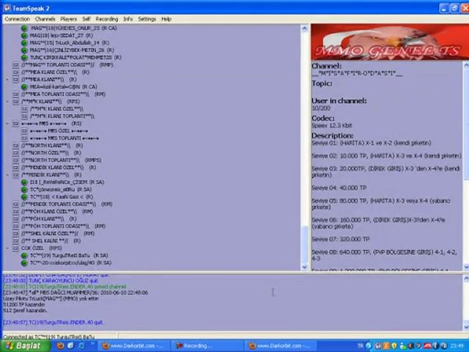
Task: Open Firefox from quick launch bar
Action: tap(61, 346)
